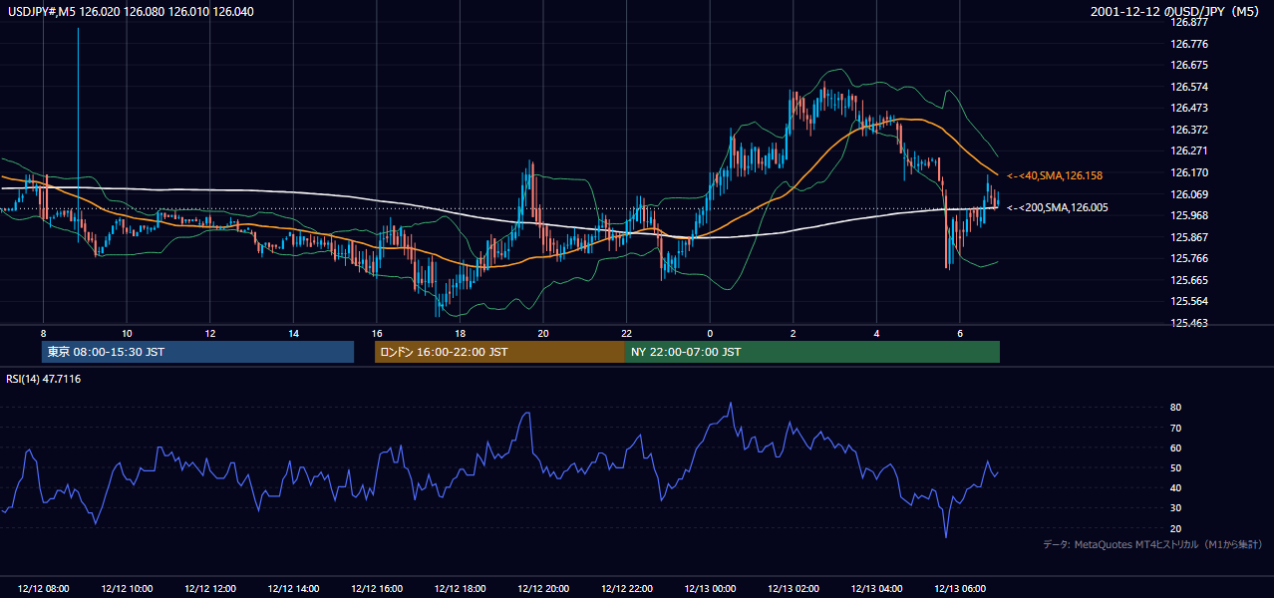Image resolution: width=1274 pixels, height=598 pixels.
Task: Click the 12/12 20:00 bottom time label
Action: [x=543, y=589]
